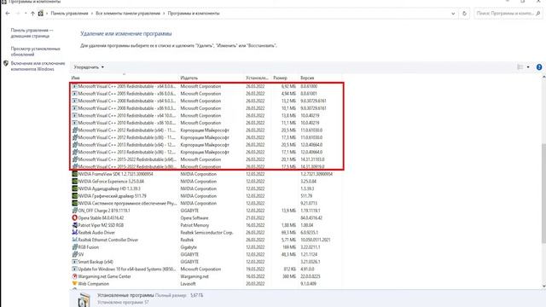Click the ON_OFF Charge 2 icon
The width and height of the screenshot is (546, 307).
coord(74,211)
